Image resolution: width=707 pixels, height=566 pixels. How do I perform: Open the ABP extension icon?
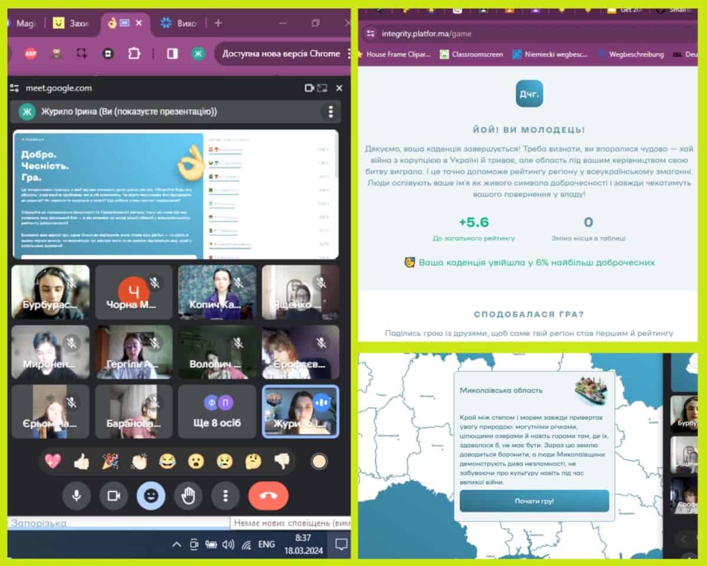pyautogui.click(x=31, y=54)
